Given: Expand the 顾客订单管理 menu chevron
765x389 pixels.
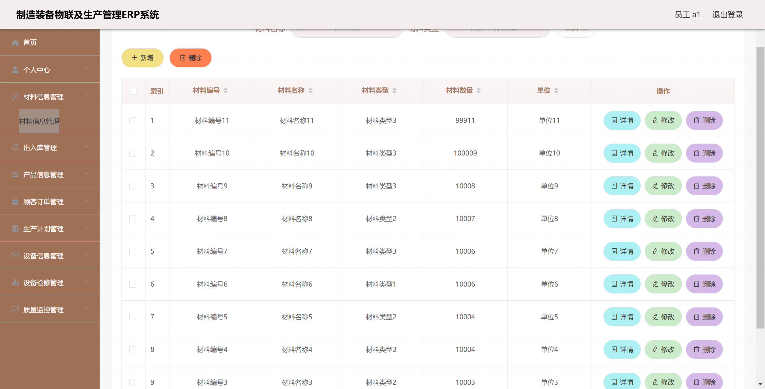Looking at the screenshot, I should point(87,200).
